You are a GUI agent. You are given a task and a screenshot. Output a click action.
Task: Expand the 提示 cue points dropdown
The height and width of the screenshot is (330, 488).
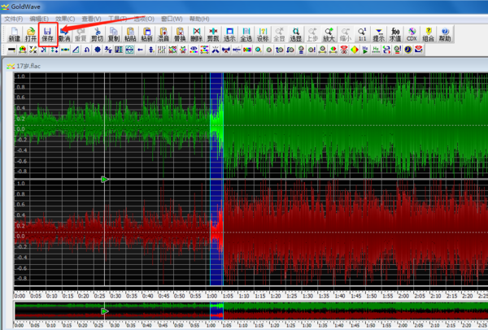click(379, 34)
